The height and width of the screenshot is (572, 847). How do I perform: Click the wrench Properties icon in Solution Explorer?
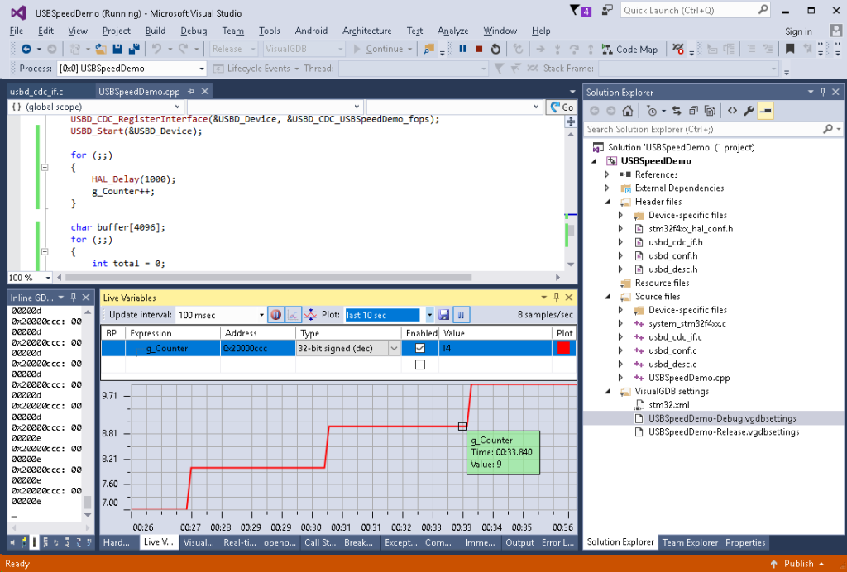pyautogui.click(x=749, y=110)
